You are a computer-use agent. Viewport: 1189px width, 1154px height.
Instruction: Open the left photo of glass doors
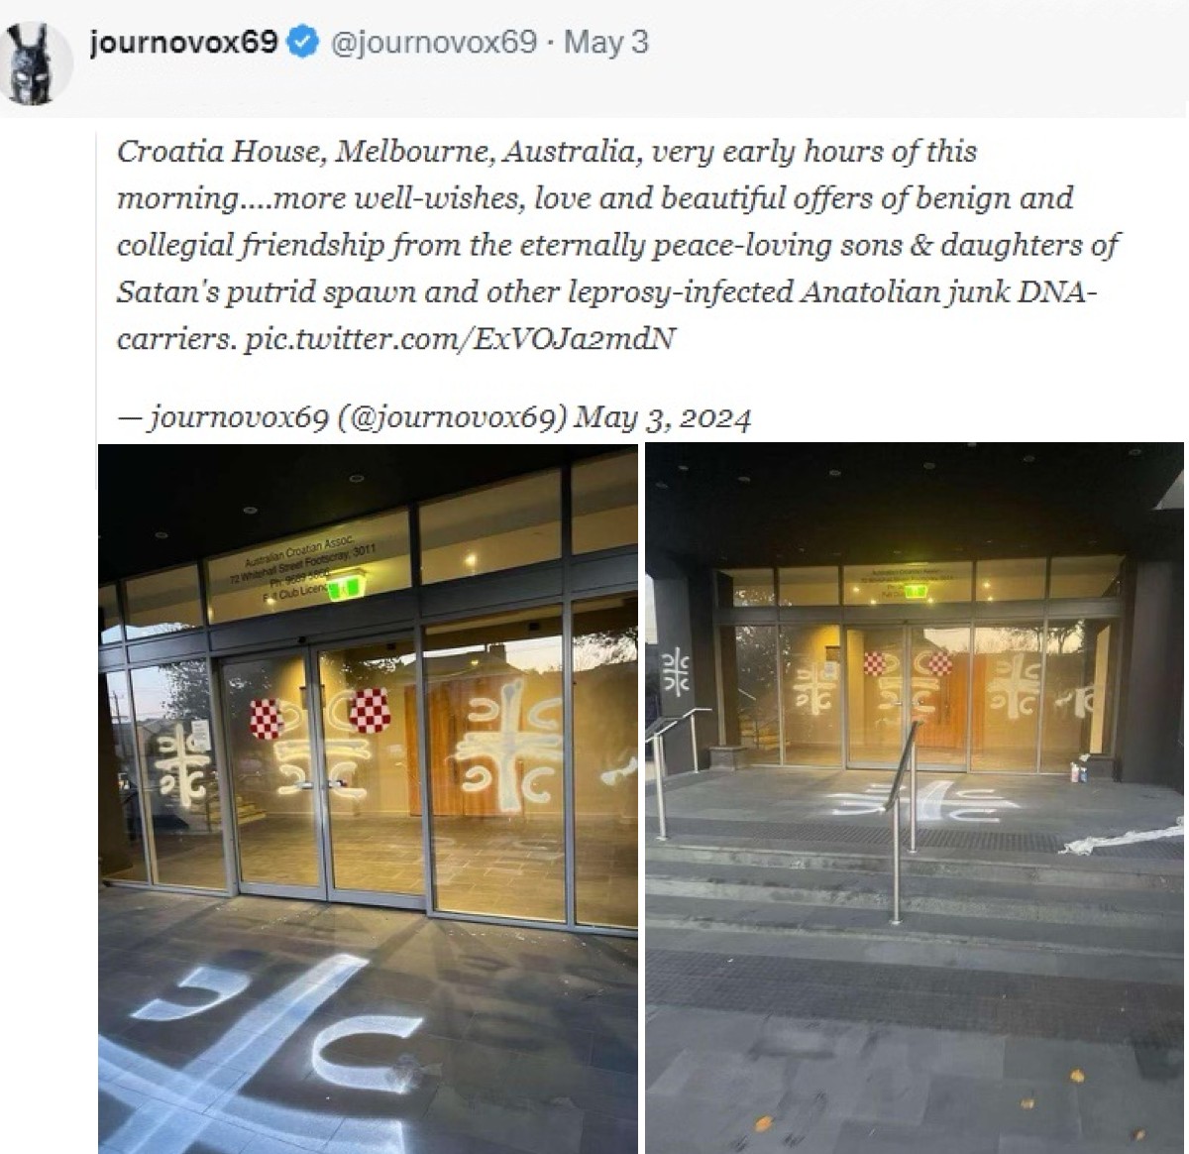pos(368,799)
